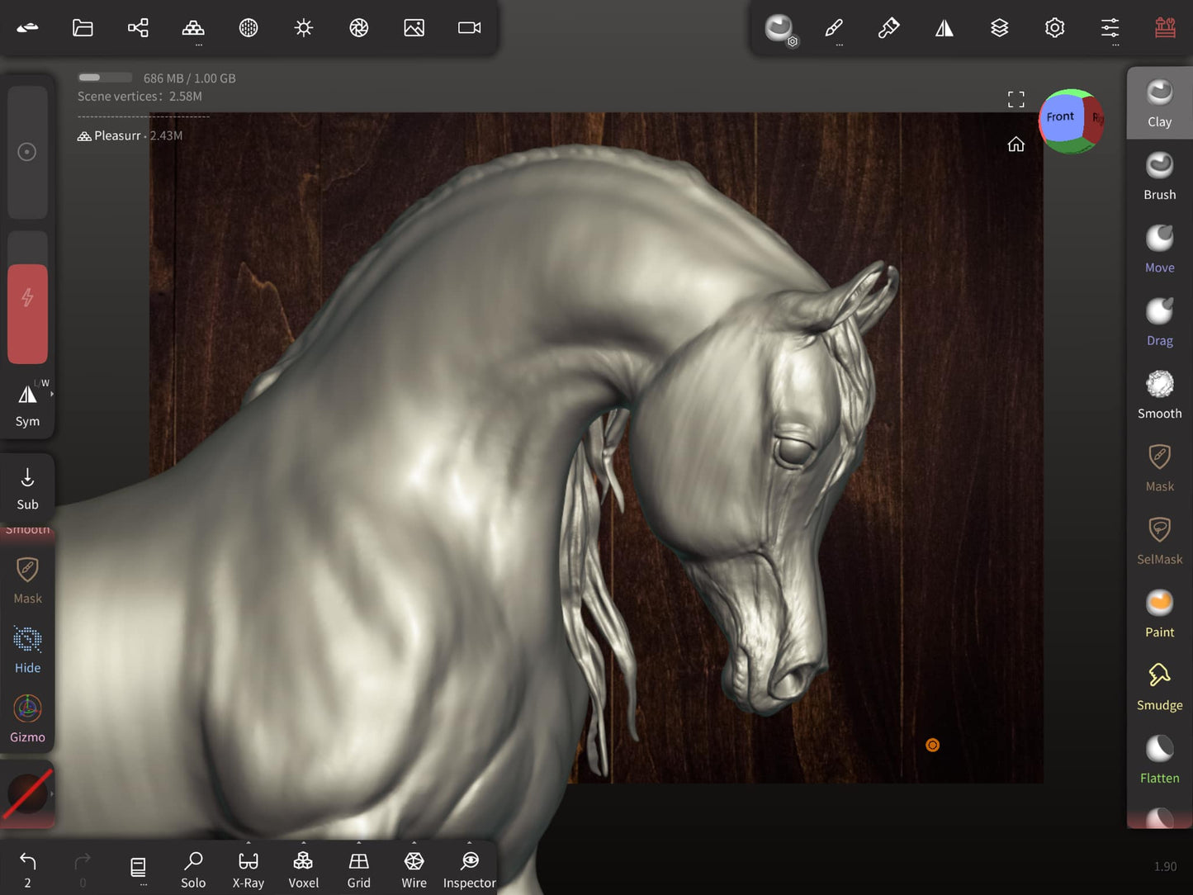Select the Move tool
The image size is (1193, 895).
[1160, 249]
